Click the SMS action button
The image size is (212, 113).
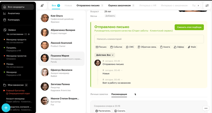pyautogui.click(x=130, y=47)
